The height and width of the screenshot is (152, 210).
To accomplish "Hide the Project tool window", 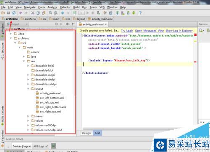I will click(73, 24).
